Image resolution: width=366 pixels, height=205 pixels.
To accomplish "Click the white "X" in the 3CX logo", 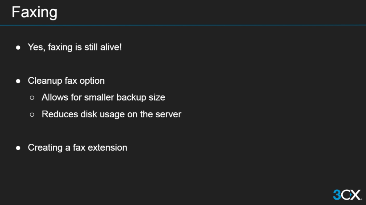I will (356, 195).
